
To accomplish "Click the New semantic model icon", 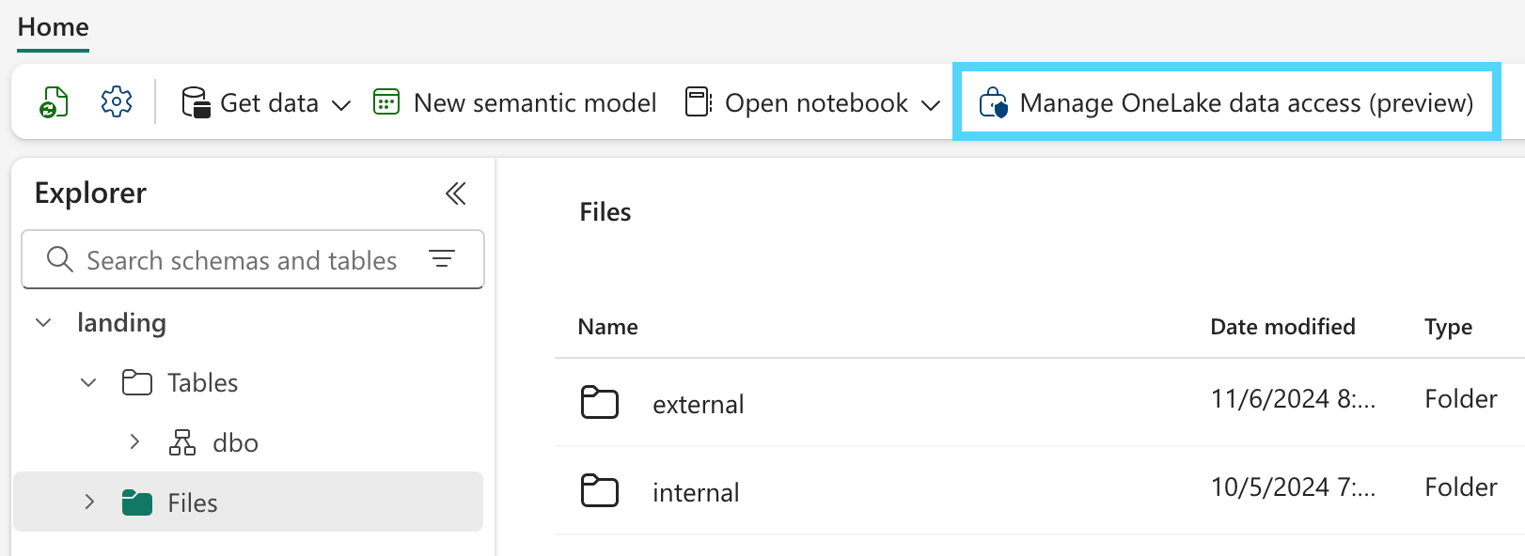I will click(386, 102).
